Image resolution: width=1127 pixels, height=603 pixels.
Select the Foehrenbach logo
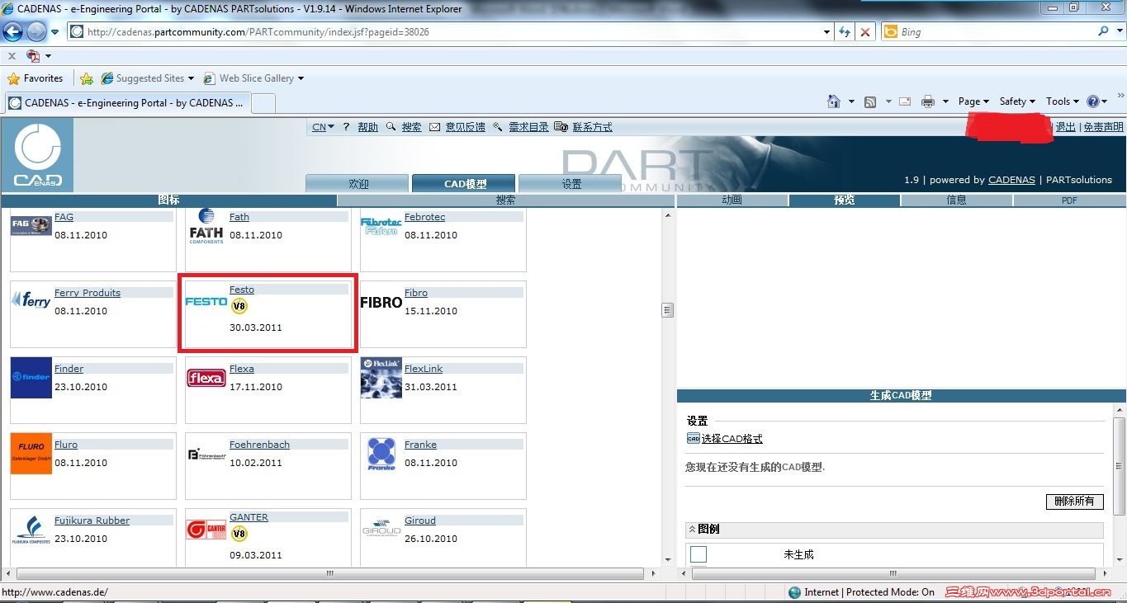pos(206,454)
